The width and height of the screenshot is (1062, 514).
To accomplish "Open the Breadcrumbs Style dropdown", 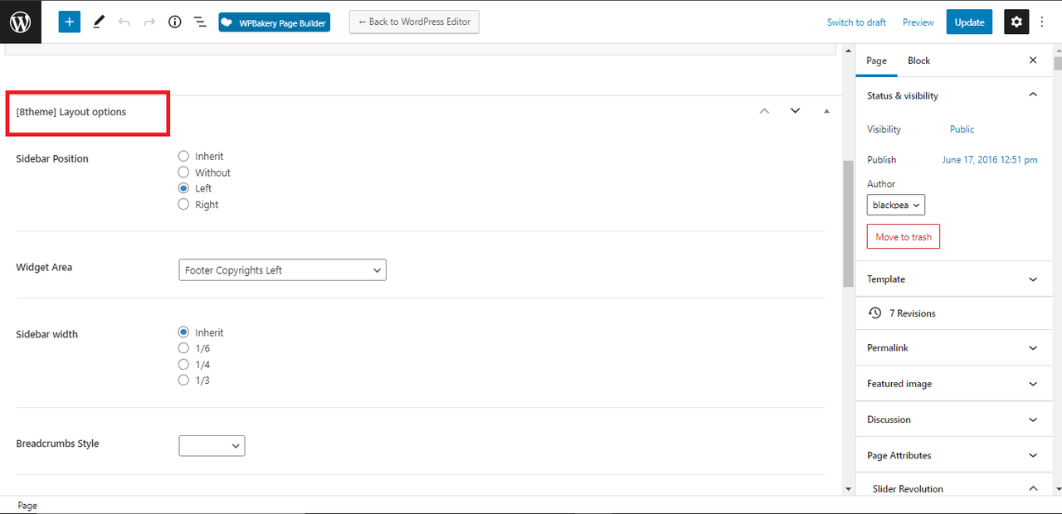I will [x=212, y=446].
